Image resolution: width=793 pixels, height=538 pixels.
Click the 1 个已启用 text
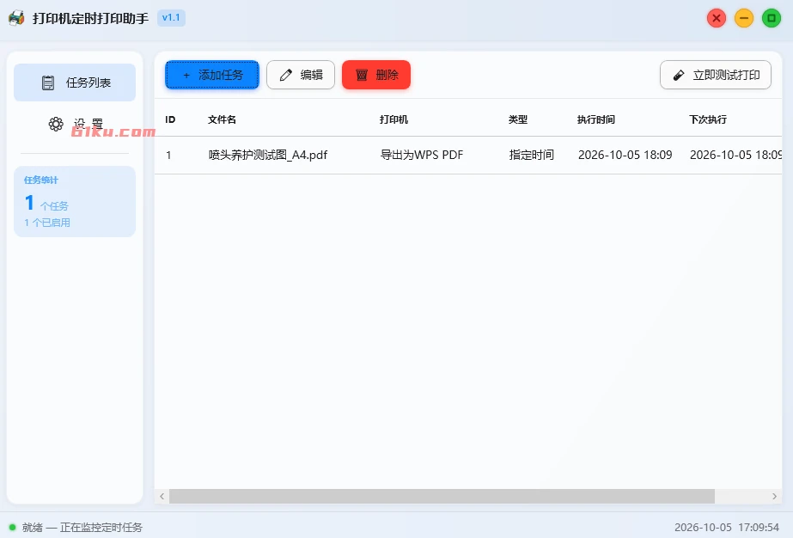[x=47, y=223]
